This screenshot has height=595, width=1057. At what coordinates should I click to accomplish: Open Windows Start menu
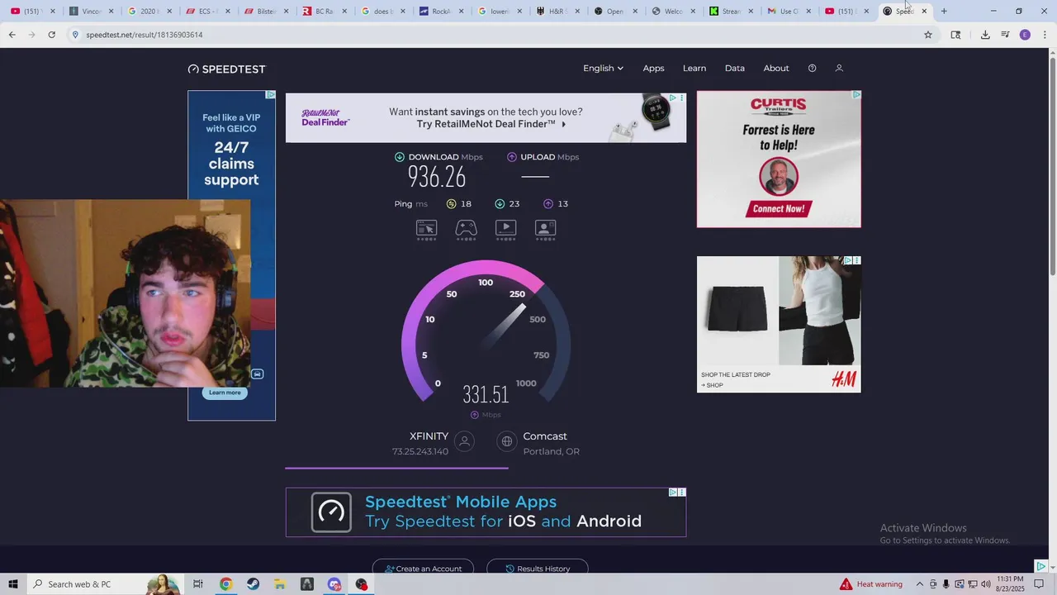point(13,584)
